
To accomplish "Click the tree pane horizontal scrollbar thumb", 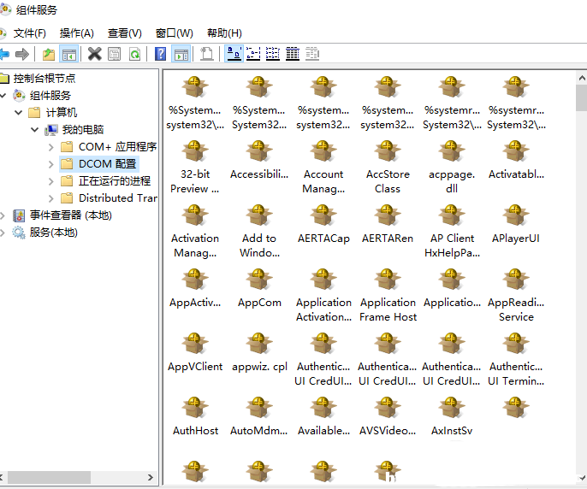I will 49,477.
